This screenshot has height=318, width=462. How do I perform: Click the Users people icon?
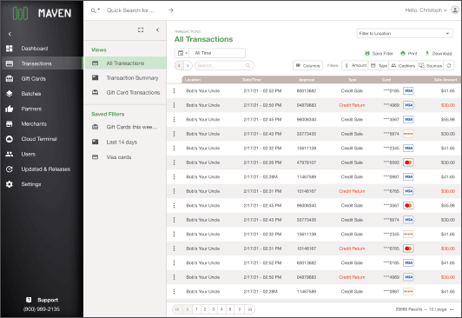click(x=10, y=154)
